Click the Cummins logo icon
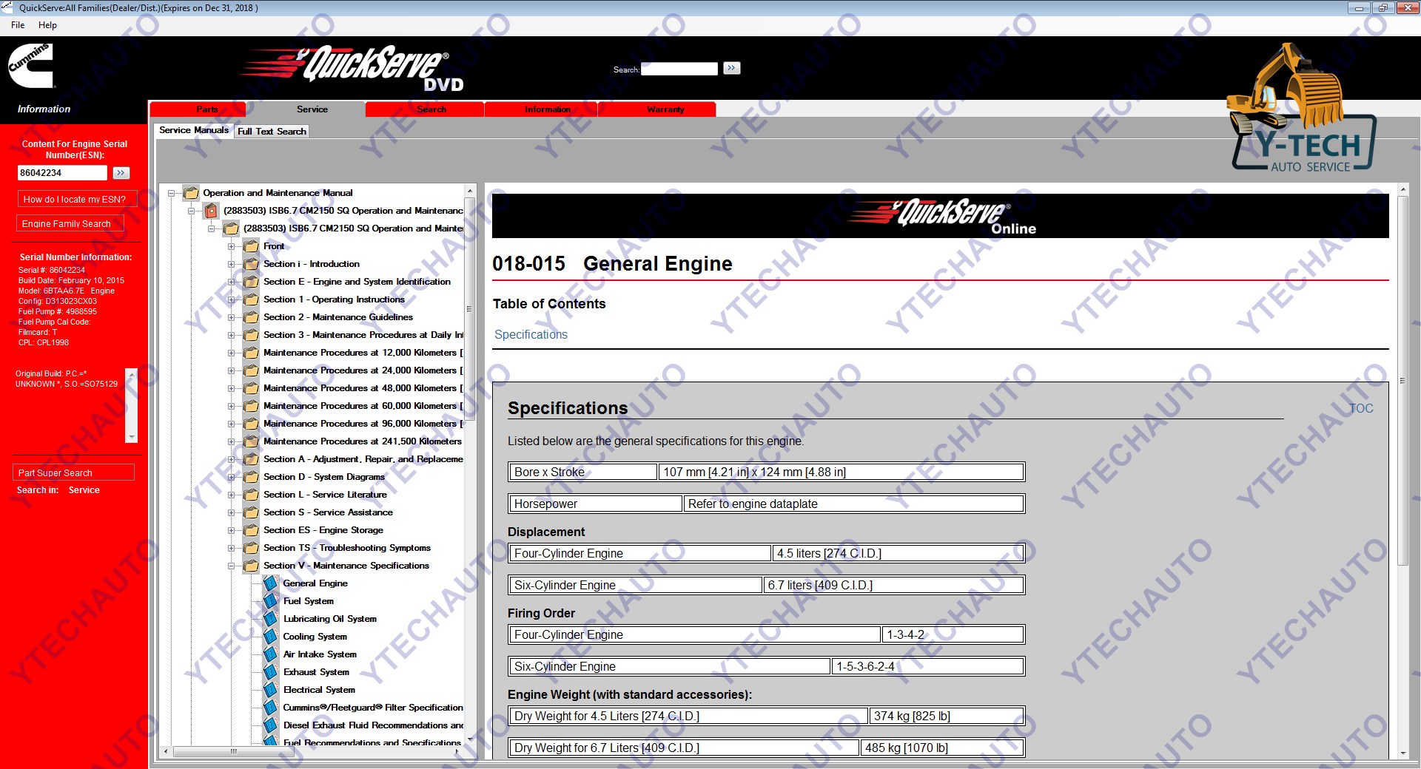The height and width of the screenshot is (769, 1421). 30,65
